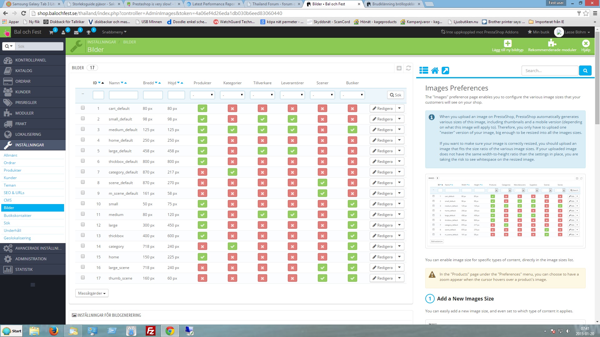Select the checkbox for thickbox_default row
This screenshot has height=337, width=600.
pyautogui.click(x=83, y=161)
